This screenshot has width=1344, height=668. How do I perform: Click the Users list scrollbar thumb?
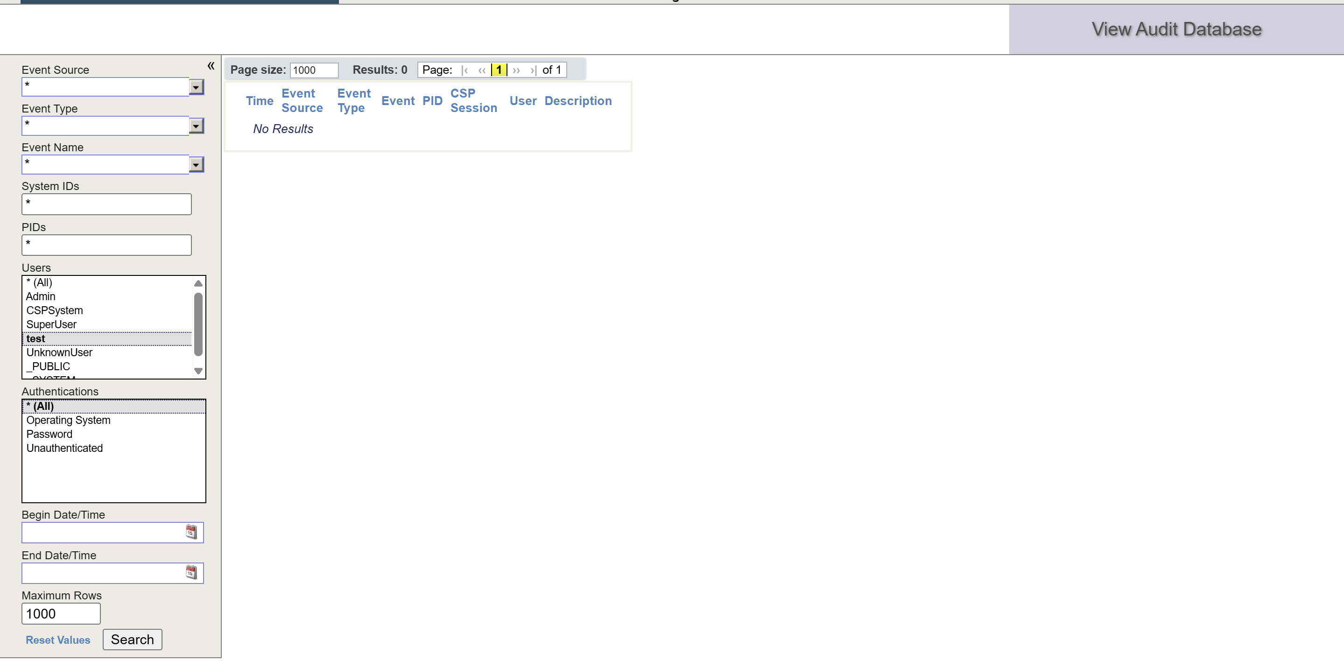198,323
